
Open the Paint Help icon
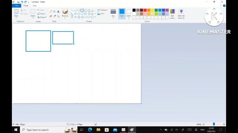[224, 6]
